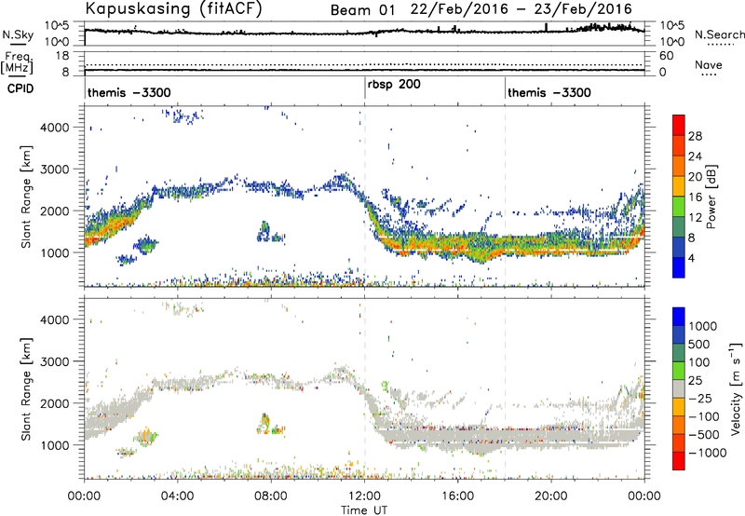Click the Nave legend label
This screenshot has width=745, height=516.
(709, 64)
